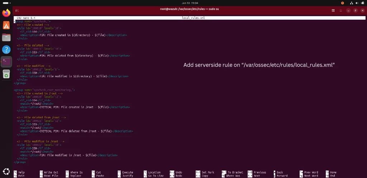Viewport: 367px width, 178px height.
Task: Click the Redo shortcut label
Action: tap(179, 176)
